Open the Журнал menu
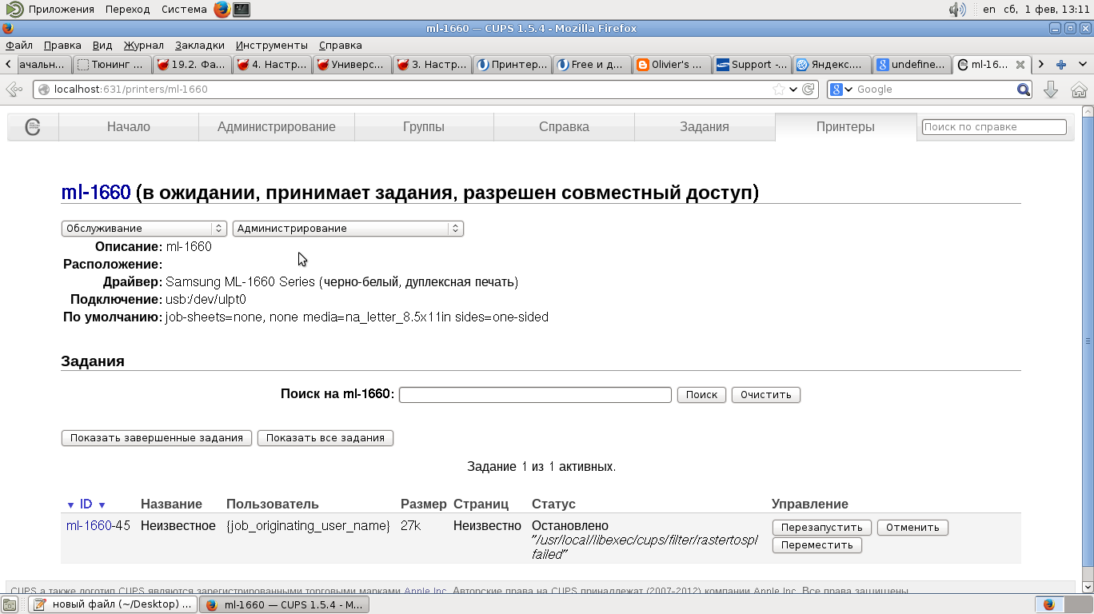 click(143, 46)
